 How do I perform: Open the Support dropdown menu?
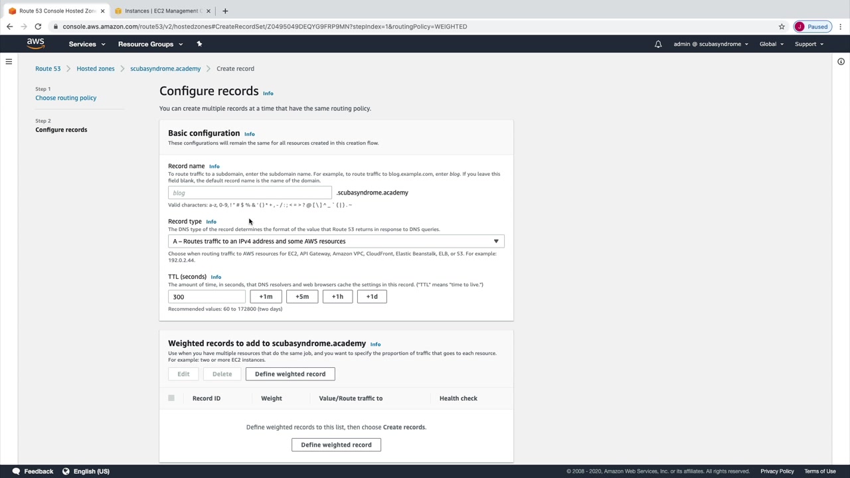point(809,44)
